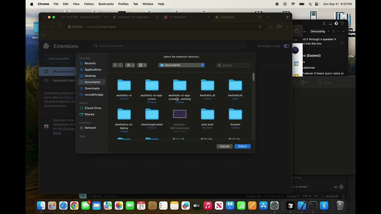Toggle Developer mode switch
381x214 pixels.
pos(286,46)
